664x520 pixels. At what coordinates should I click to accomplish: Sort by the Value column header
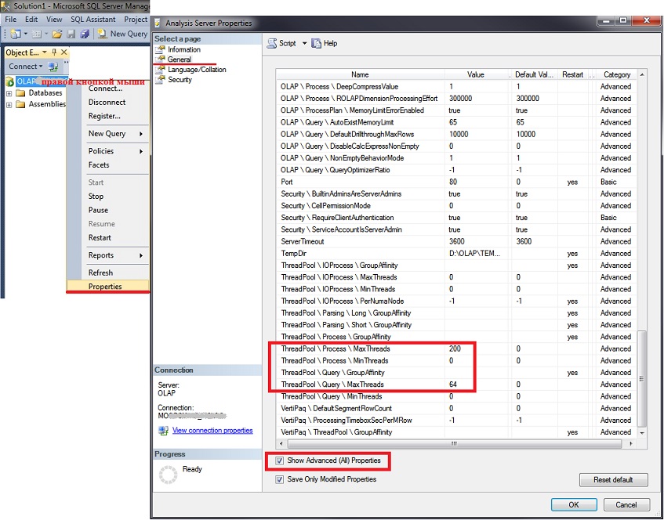click(x=476, y=74)
